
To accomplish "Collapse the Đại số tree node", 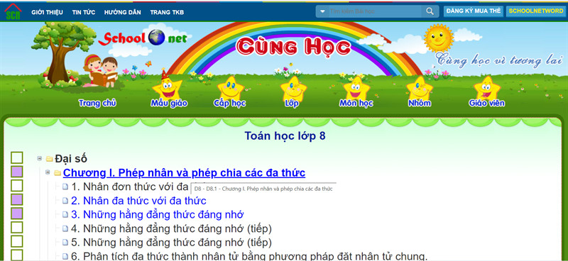I will click(x=40, y=158).
